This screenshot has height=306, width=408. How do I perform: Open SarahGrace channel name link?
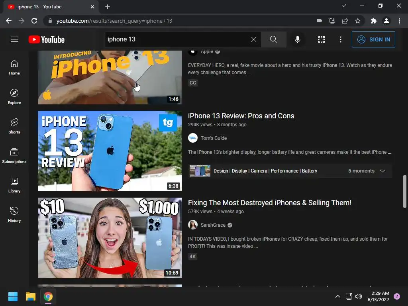[x=213, y=225]
